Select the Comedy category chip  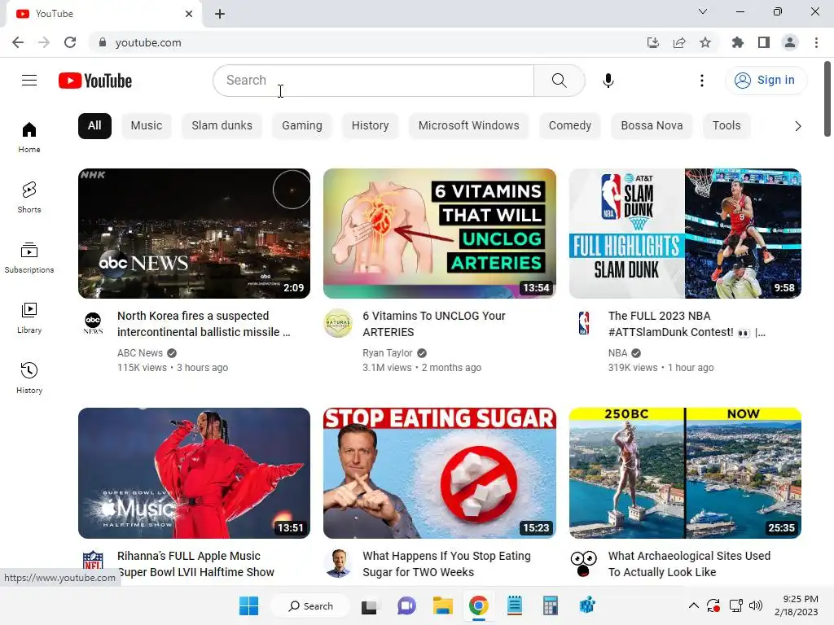pyautogui.click(x=569, y=126)
